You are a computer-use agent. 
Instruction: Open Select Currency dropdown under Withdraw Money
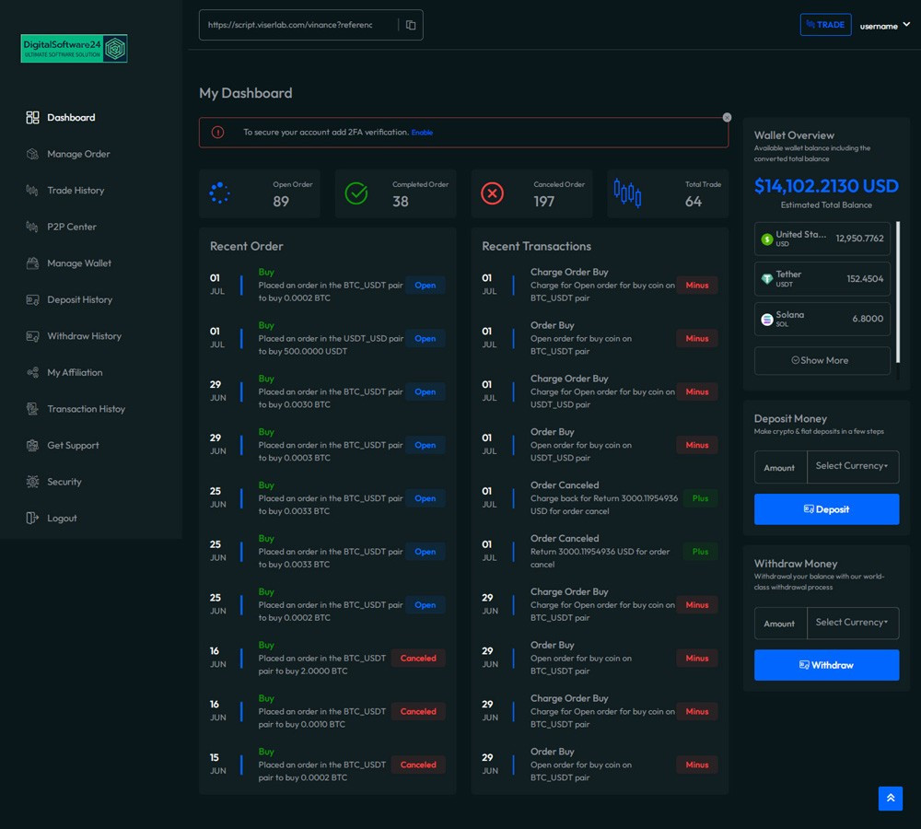[x=852, y=623]
